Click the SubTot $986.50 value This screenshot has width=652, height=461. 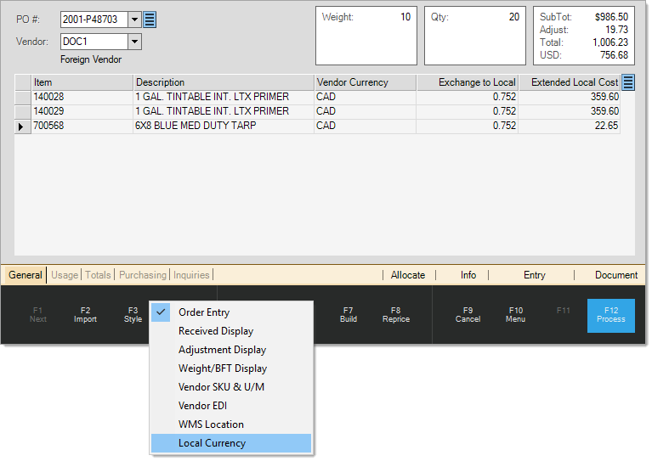point(611,17)
